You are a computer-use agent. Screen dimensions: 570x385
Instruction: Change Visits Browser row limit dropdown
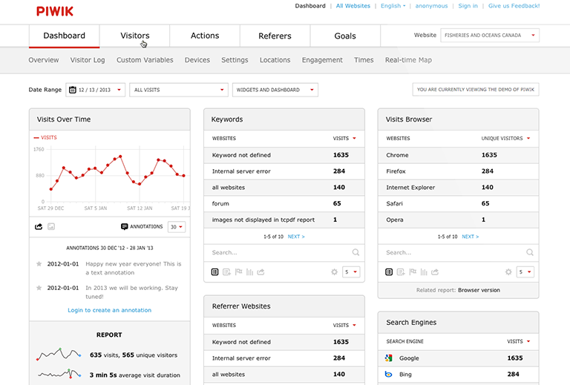(x=525, y=272)
